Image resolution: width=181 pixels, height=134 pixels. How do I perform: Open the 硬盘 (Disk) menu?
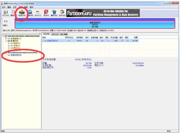(9, 7)
